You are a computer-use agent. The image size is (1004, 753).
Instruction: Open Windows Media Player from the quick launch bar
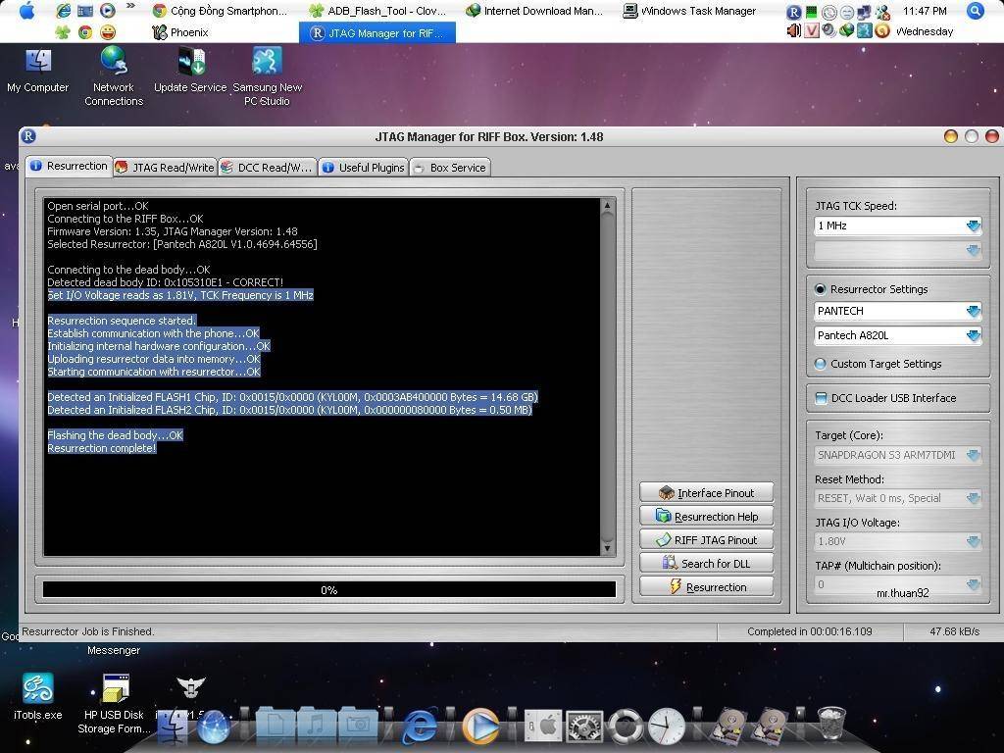click(108, 10)
